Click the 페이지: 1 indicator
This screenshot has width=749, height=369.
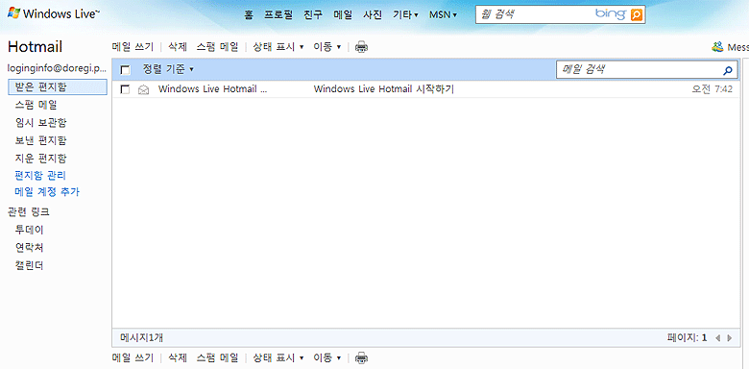pyautogui.click(x=687, y=338)
